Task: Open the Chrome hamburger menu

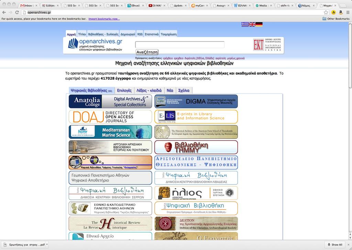Action: tap(348, 13)
